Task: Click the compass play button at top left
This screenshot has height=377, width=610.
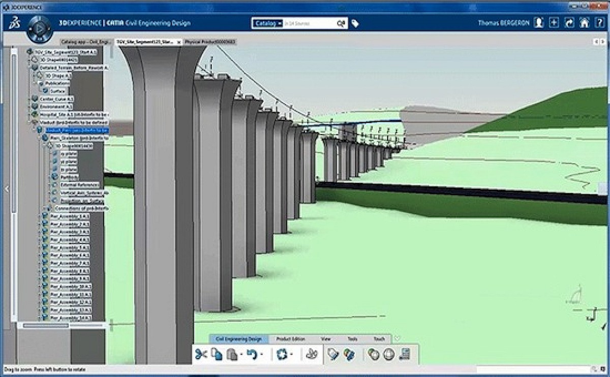Action: click(x=40, y=28)
